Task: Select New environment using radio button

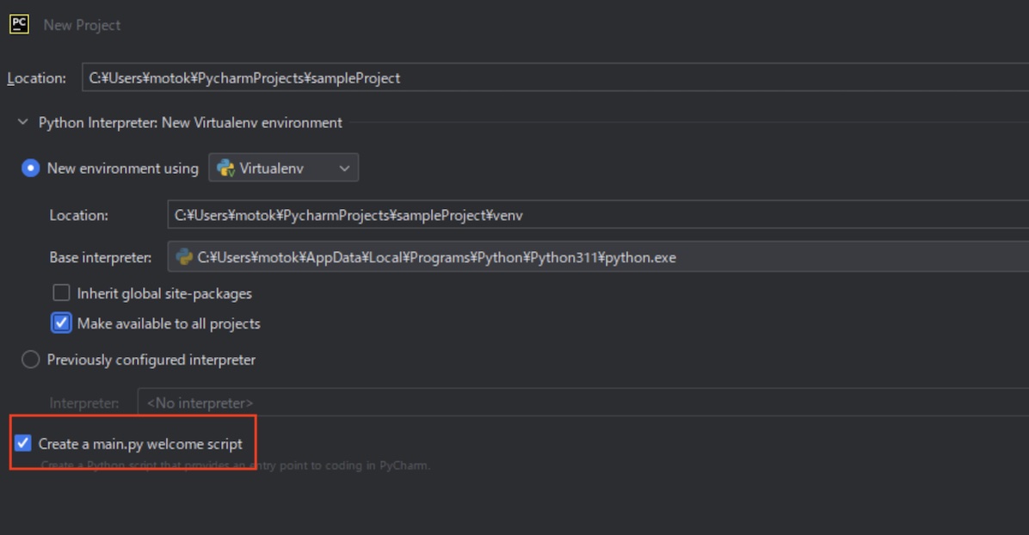Action: point(30,168)
